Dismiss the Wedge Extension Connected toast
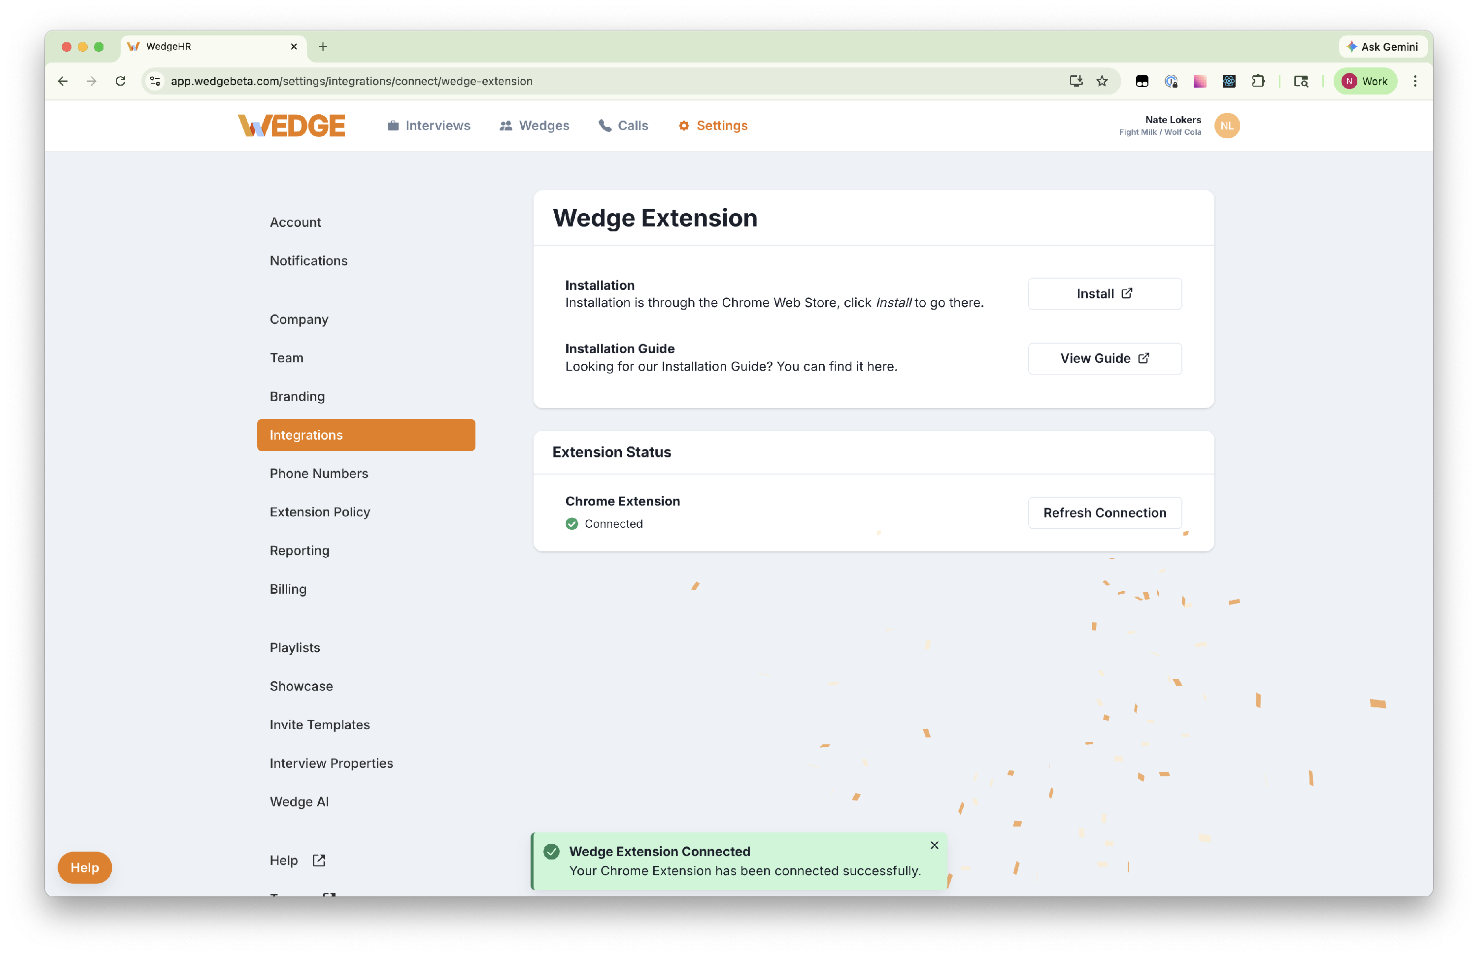Viewport: 1478px width, 956px height. click(x=934, y=845)
